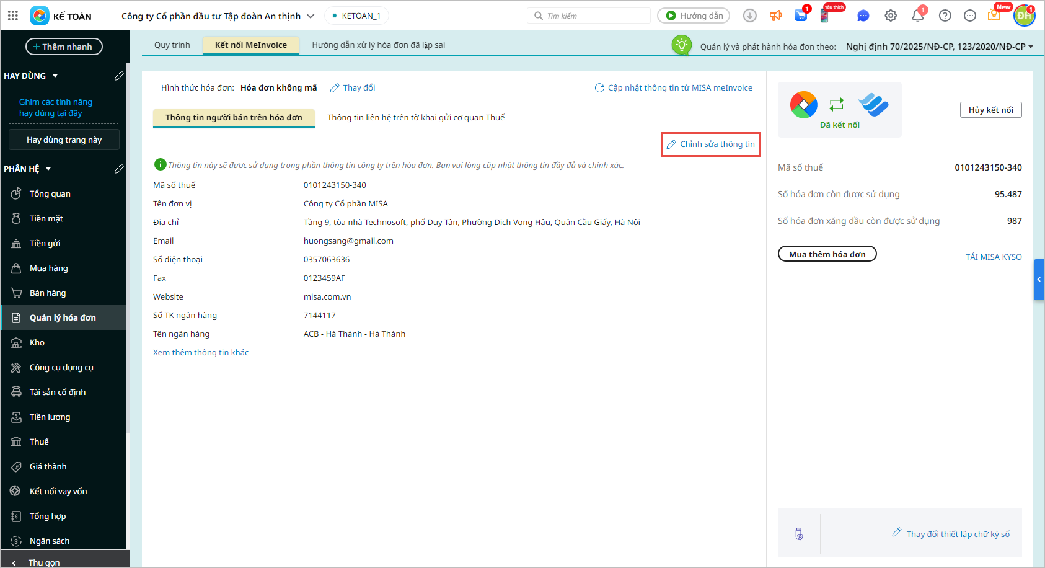Click the Mua thêm hóa đơn button
This screenshot has height=568, width=1045.
pos(827,254)
